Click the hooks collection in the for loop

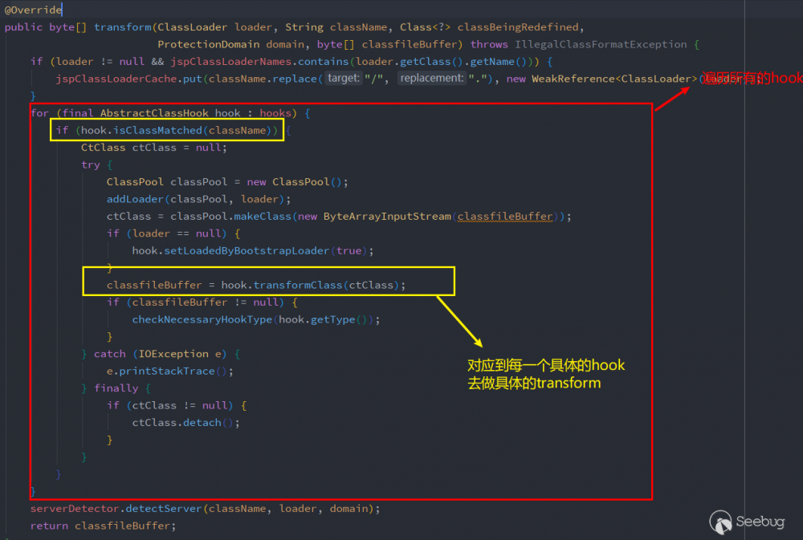[x=275, y=113]
